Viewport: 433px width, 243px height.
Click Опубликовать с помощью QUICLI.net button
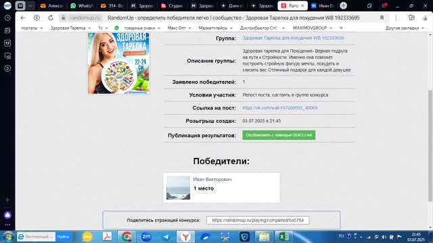click(x=279, y=135)
